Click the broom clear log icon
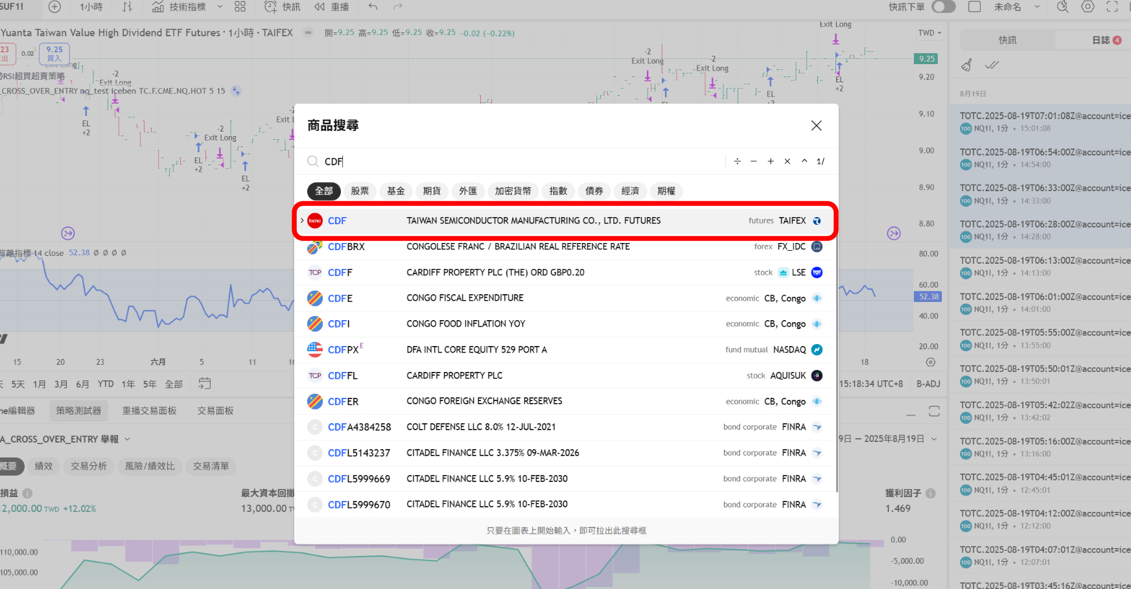Screen dimensions: 1131x589 [966, 65]
